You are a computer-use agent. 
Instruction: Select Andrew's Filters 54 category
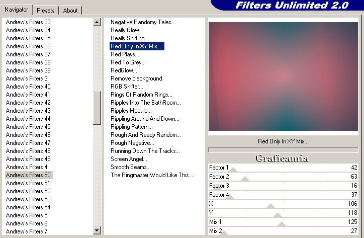point(28,207)
